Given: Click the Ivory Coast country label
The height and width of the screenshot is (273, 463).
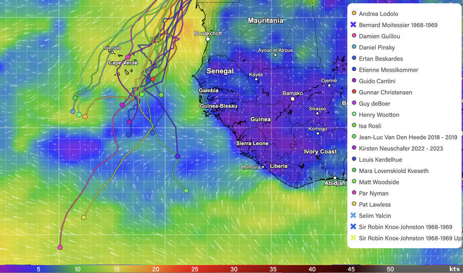Looking at the screenshot, I should 320,151.
